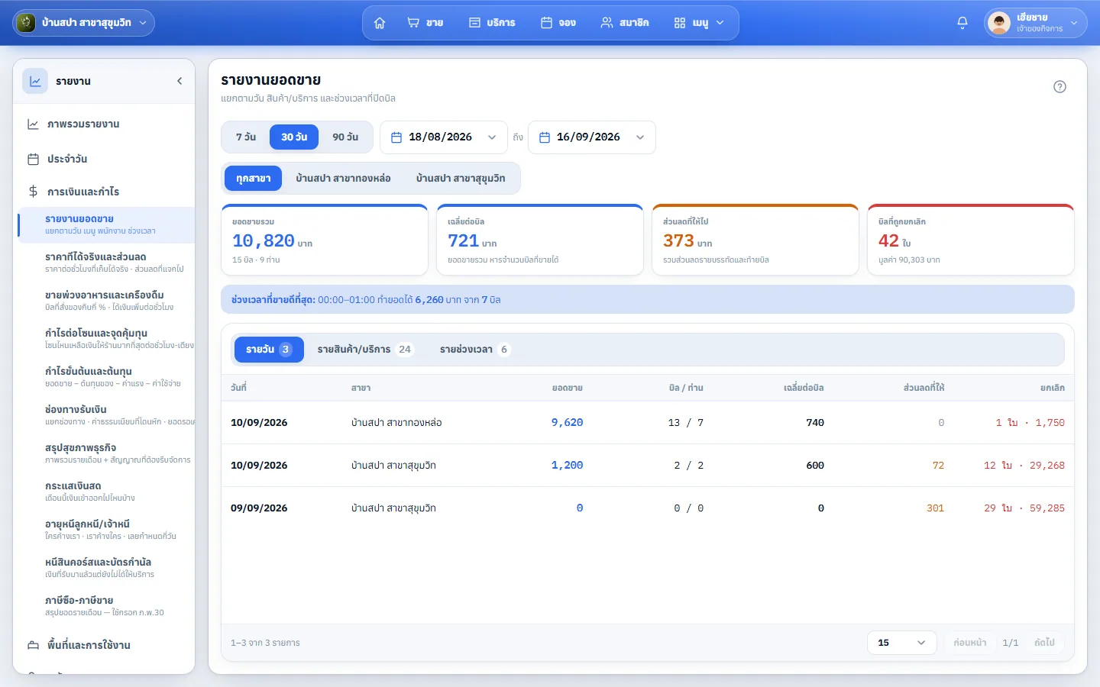
Task: Open the ขาย menu in top navigation
Action: click(x=425, y=23)
